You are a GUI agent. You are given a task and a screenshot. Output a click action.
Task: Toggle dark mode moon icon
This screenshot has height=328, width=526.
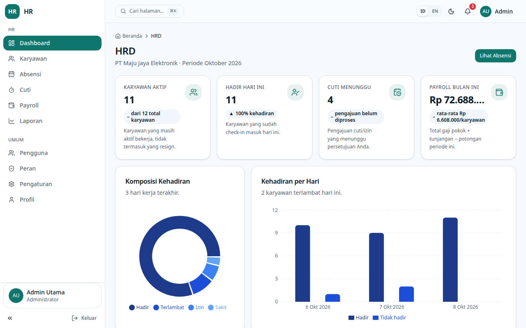coord(451,11)
